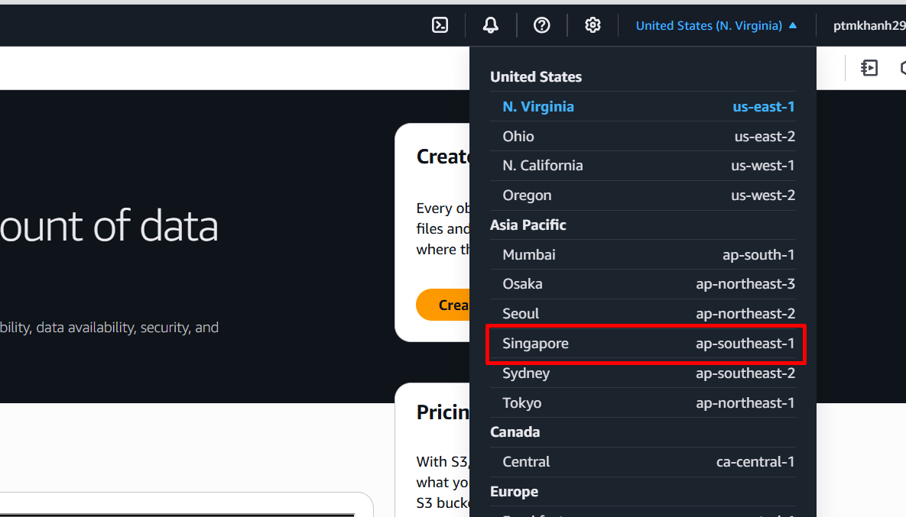Click the Asia Pacific group heading
Image resolution: width=906 pixels, height=517 pixels.
pyautogui.click(x=528, y=225)
